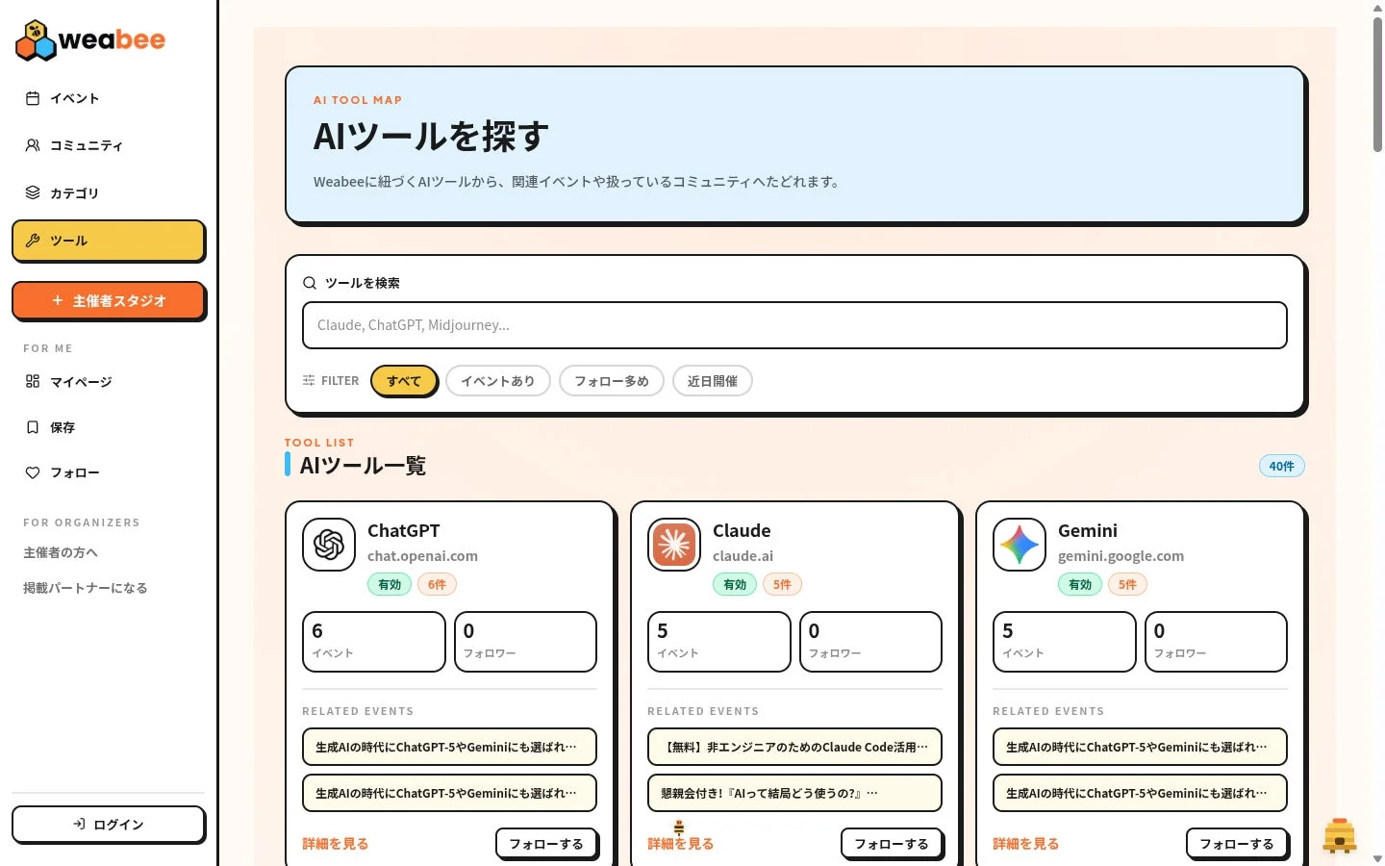Click the grid icon beside マイページ
This screenshot has width=1385, height=866.
pyautogui.click(x=33, y=381)
